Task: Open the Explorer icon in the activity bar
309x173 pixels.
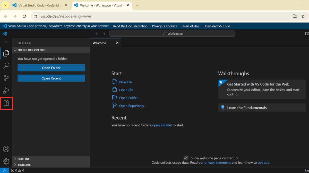Action: click(6, 53)
